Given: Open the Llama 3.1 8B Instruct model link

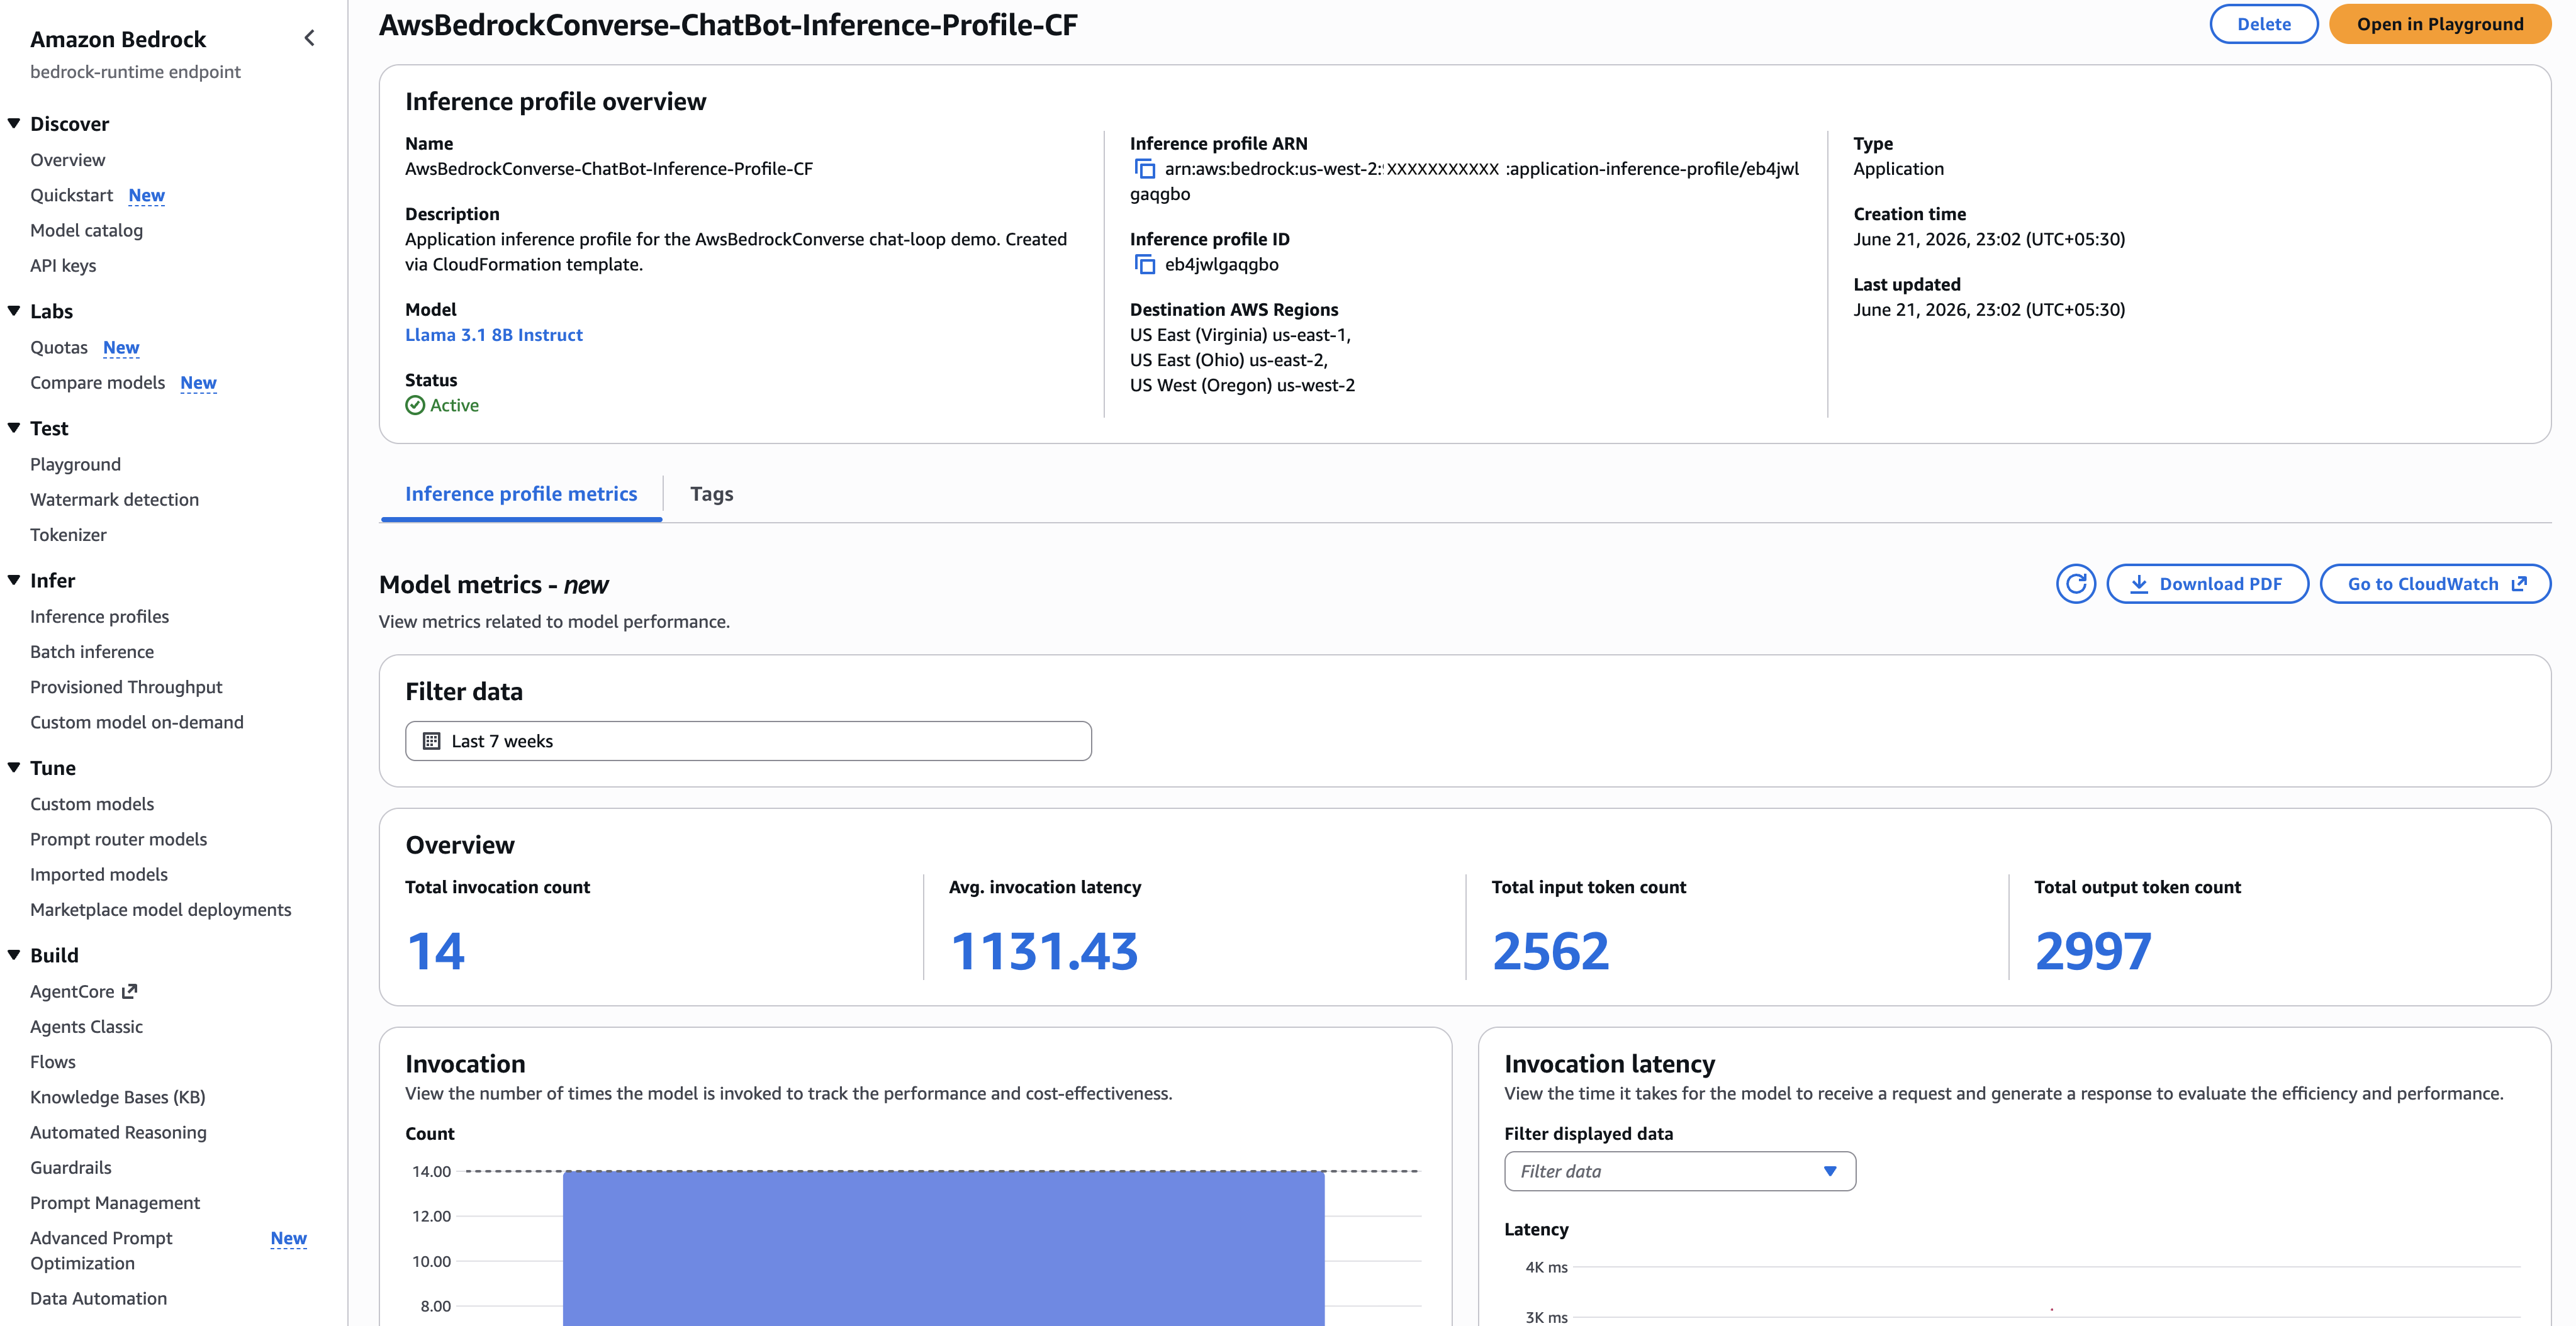Looking at the screenshot, I should (494, 335).
